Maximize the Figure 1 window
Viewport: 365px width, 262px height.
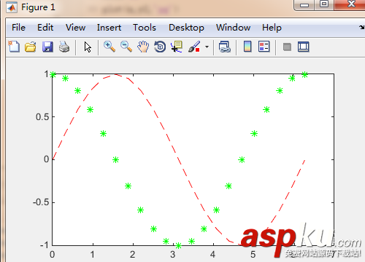click(x=324, y=4)
